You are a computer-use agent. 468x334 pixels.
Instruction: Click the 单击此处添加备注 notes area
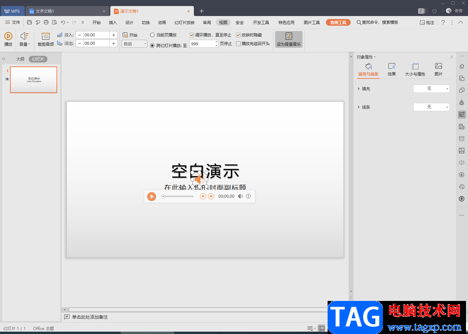pos(90,317)
